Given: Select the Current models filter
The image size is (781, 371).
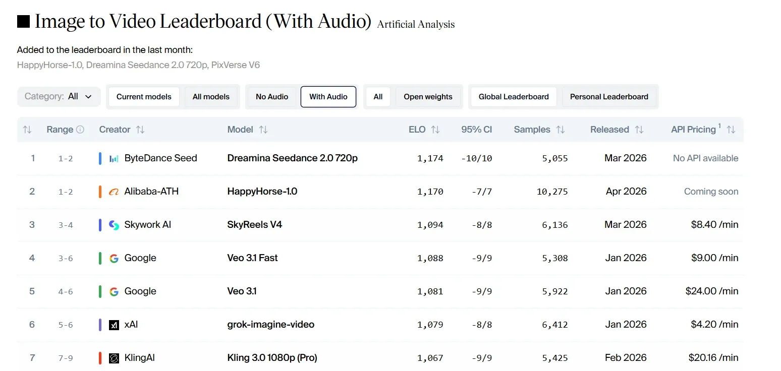Looking at the screenshot, I should 144,97.
